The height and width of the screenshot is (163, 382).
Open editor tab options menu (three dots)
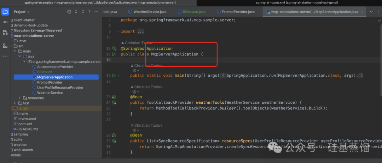coord(378,12)
